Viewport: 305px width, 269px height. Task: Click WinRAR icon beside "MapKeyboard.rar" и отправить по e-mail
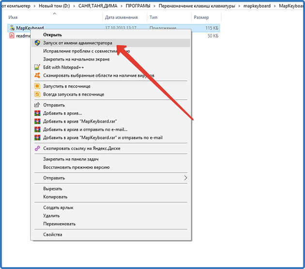37,137
